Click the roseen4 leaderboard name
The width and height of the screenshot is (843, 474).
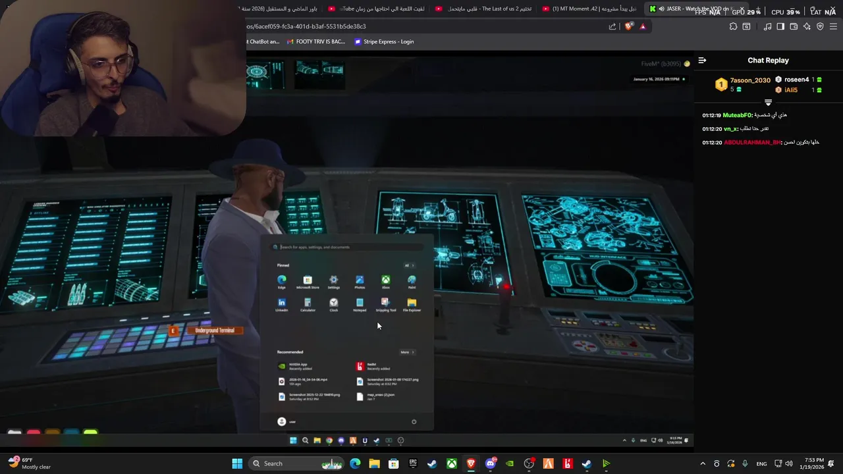pyautogui.click(x=796, y=80)
